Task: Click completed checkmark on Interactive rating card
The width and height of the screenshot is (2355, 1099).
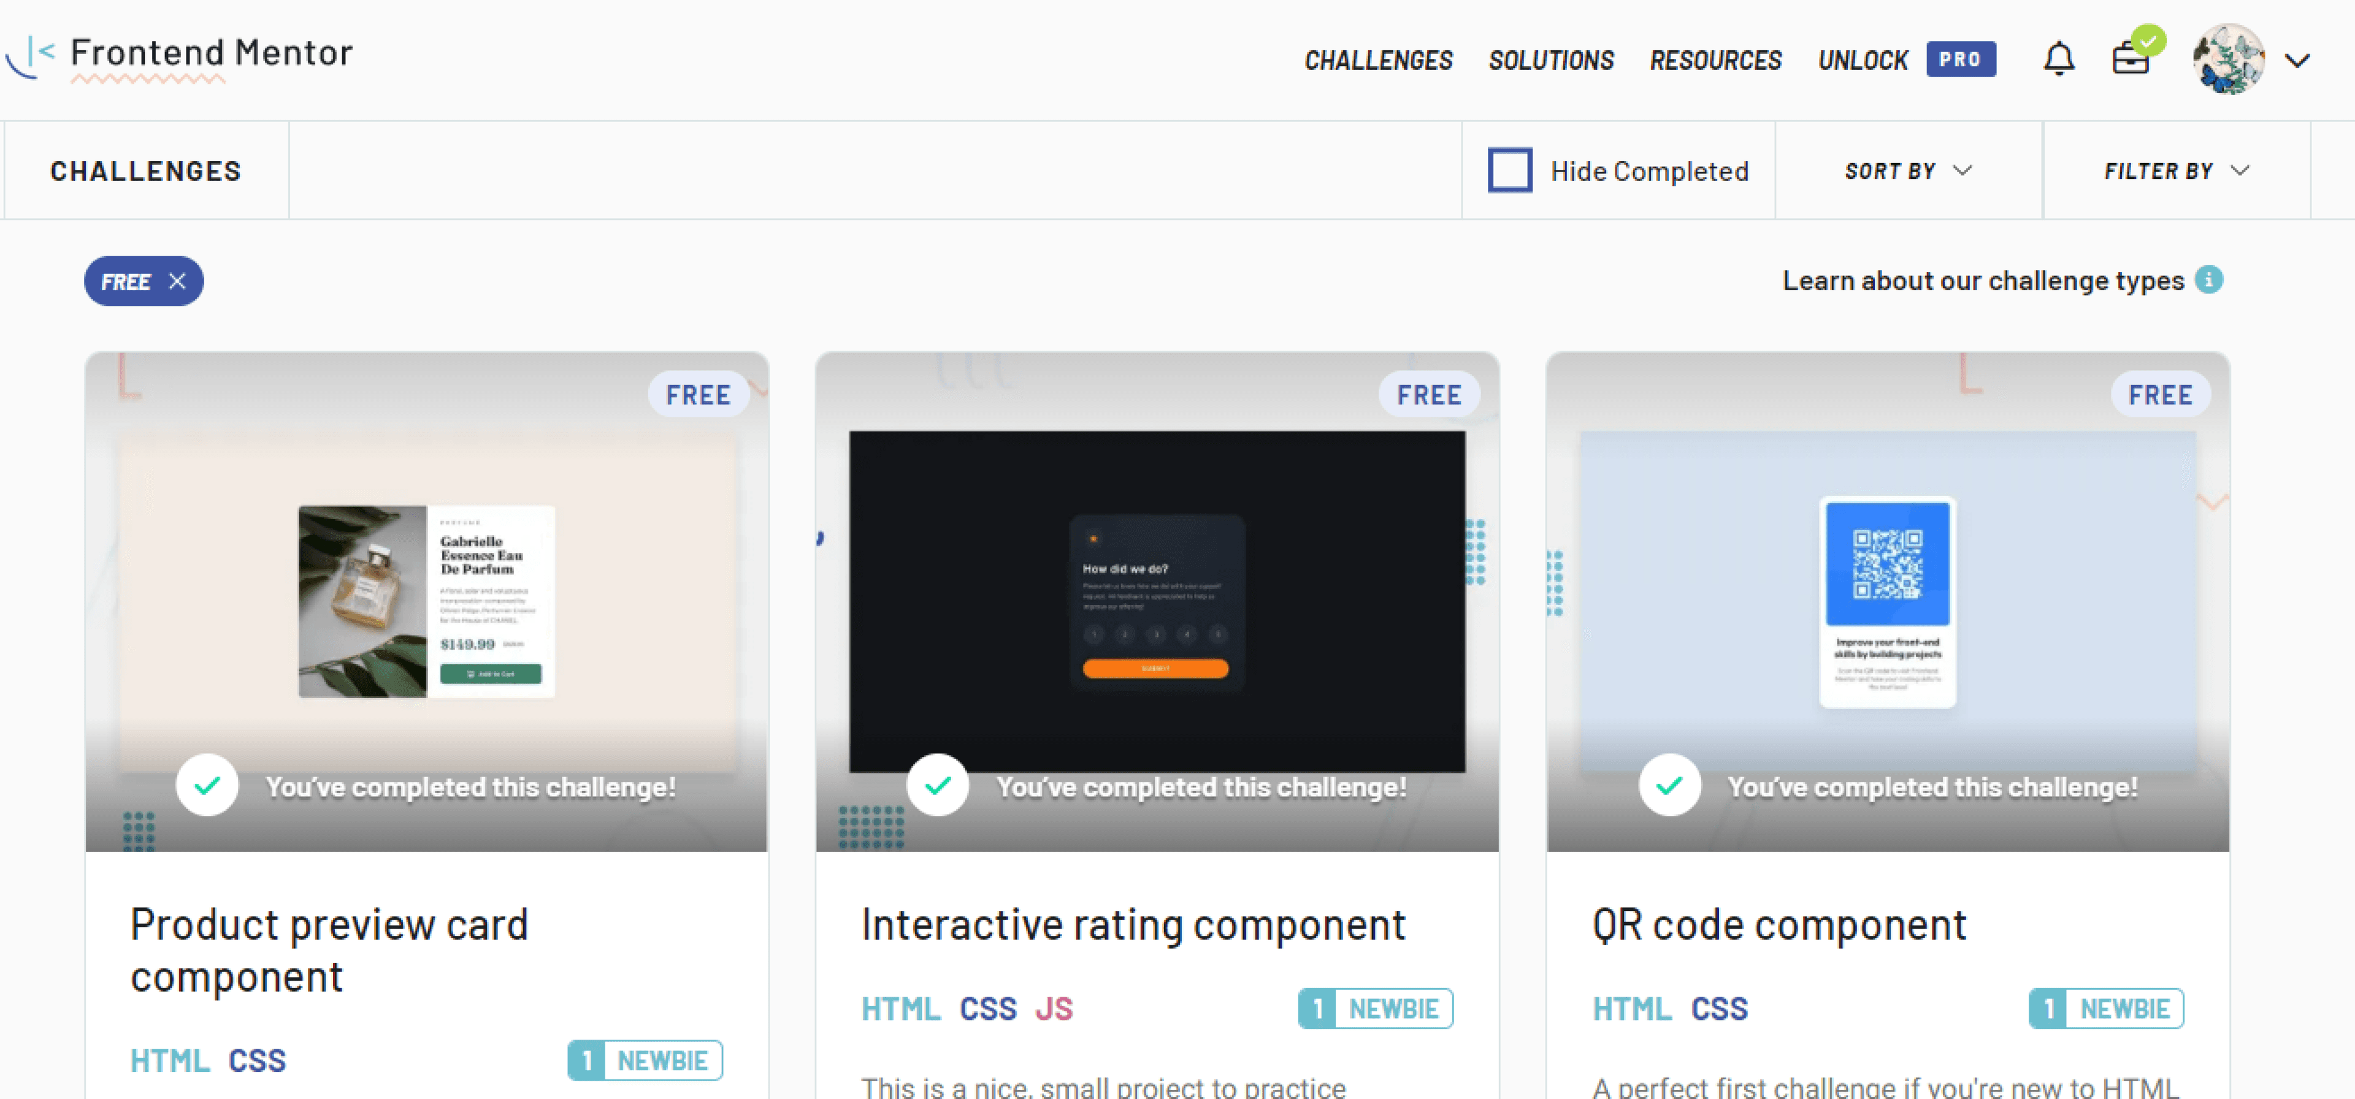Action: tap(938, 785)
